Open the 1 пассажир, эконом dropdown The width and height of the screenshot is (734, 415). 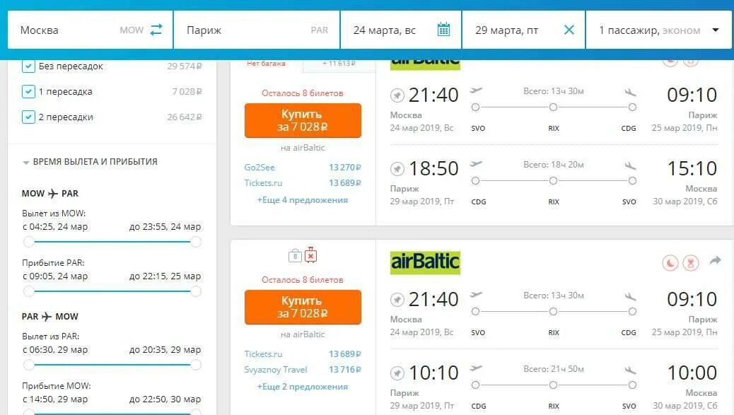pos(658,30)
